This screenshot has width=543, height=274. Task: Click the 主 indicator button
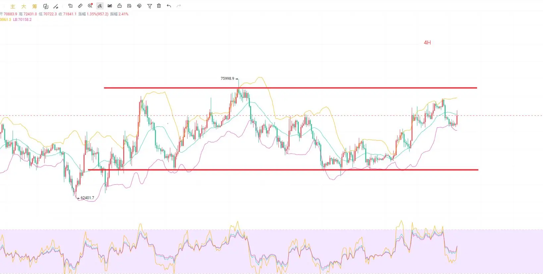13,6
